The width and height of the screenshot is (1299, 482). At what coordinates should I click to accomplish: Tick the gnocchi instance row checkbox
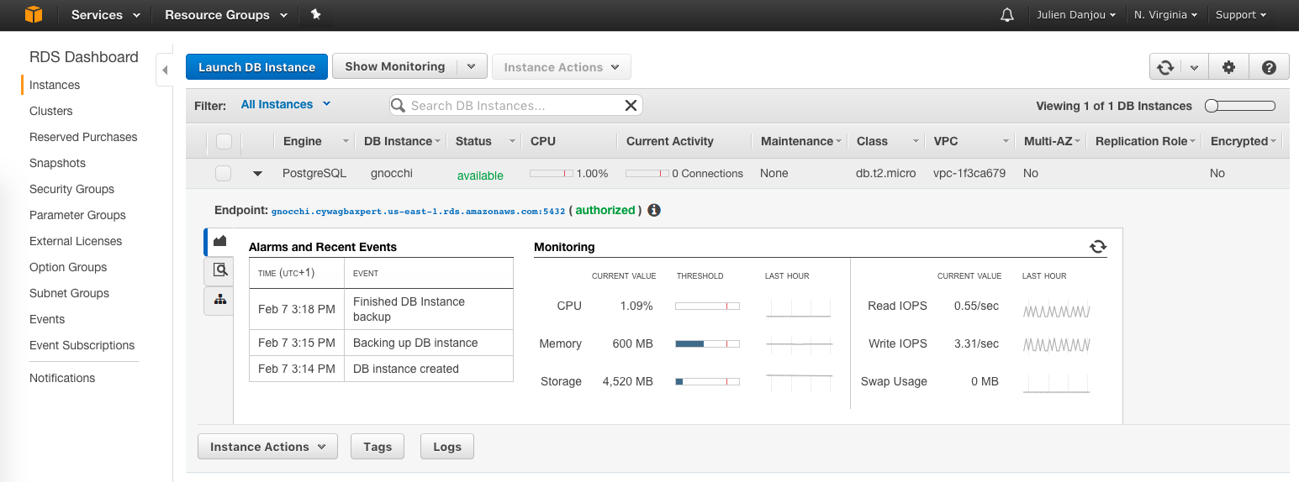(223, 173)
